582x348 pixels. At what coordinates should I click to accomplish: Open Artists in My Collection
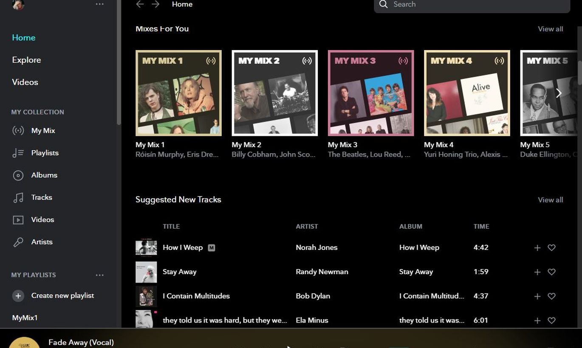pyautogui.click(x=42, y=242)
